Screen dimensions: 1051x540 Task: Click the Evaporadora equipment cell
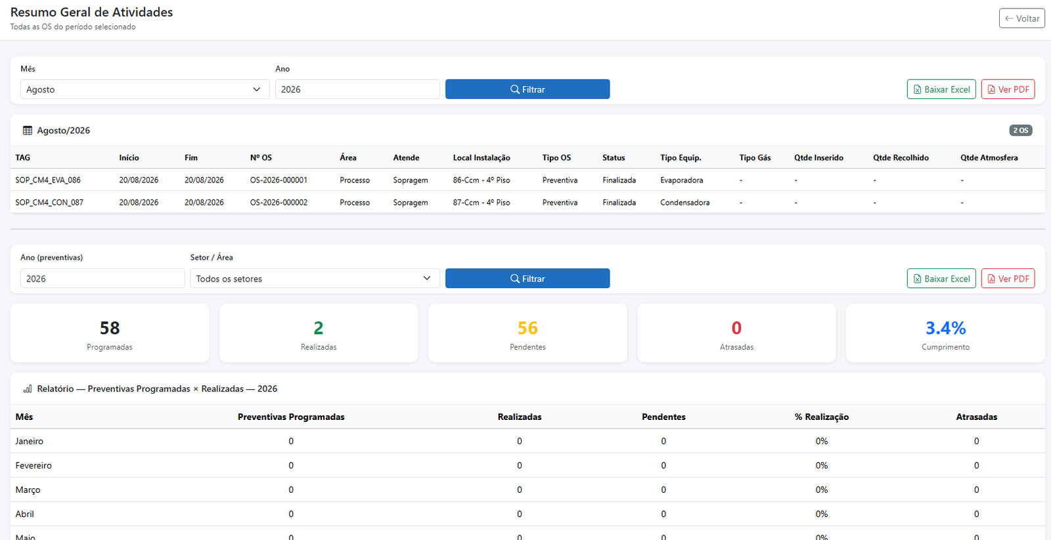pyautogui.click(x=682, y=180)
